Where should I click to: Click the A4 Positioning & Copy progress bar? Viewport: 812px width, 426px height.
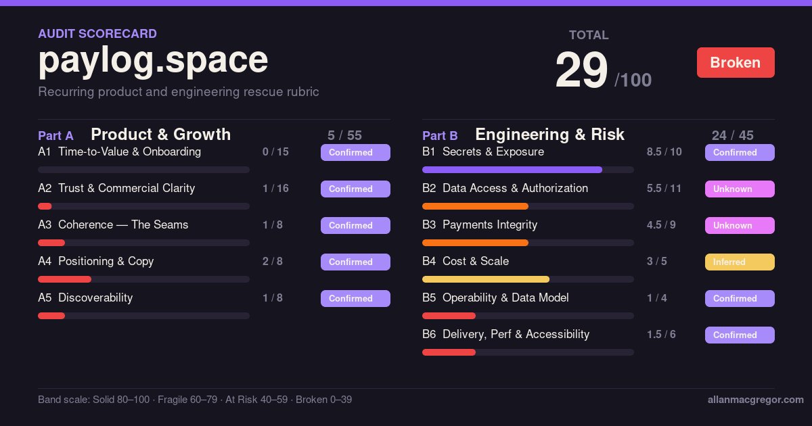(x=143, y=279)
